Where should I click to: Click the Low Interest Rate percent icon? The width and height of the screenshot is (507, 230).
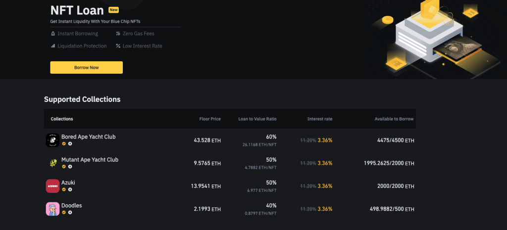tap(118, 46)
